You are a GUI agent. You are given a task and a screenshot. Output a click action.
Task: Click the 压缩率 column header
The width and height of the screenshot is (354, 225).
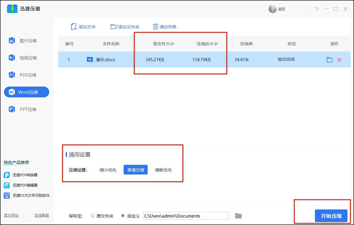[x=246, y=43]
